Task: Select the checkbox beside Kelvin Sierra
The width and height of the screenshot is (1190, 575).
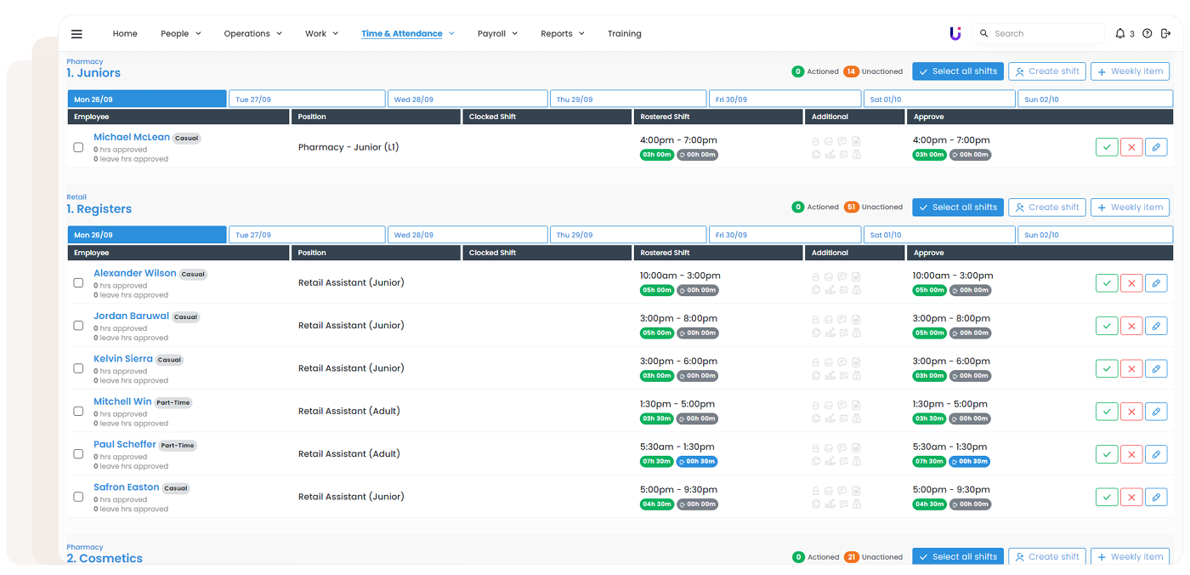Action: pyautogui.click(x=78, y=368)
